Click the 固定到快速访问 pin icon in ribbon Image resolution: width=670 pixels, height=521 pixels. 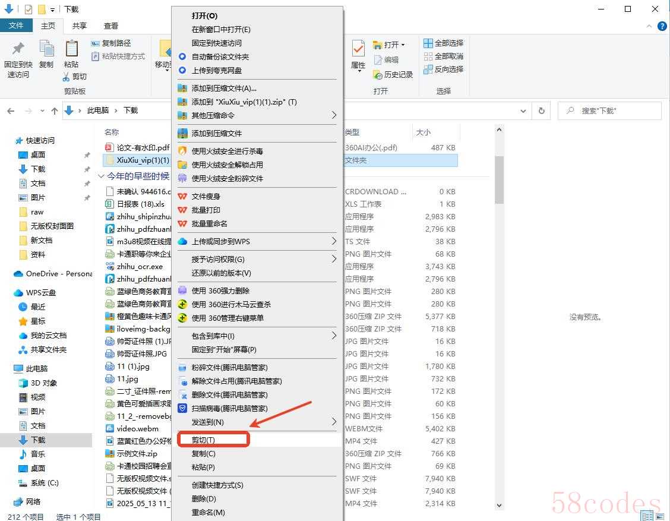(18, 49)
